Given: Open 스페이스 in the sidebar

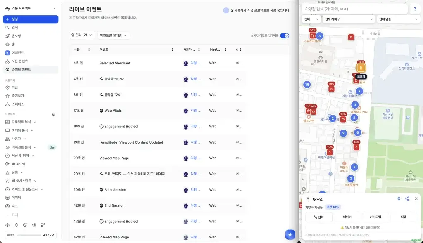Looking at the screenshot, I should tap(31, 104).
